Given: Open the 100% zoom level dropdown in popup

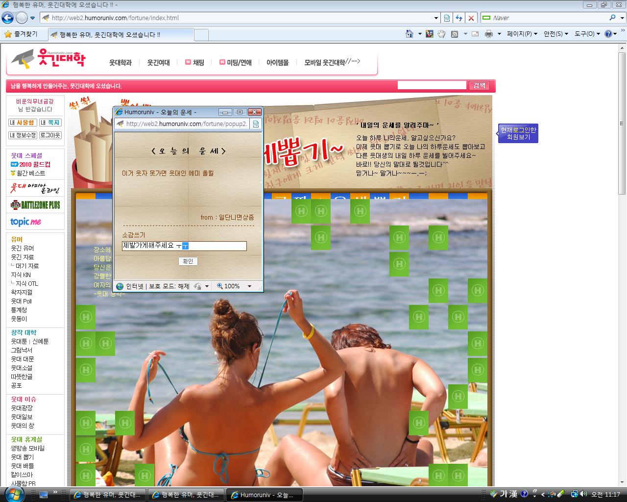Looking at the screenshot, I should 249,286.
